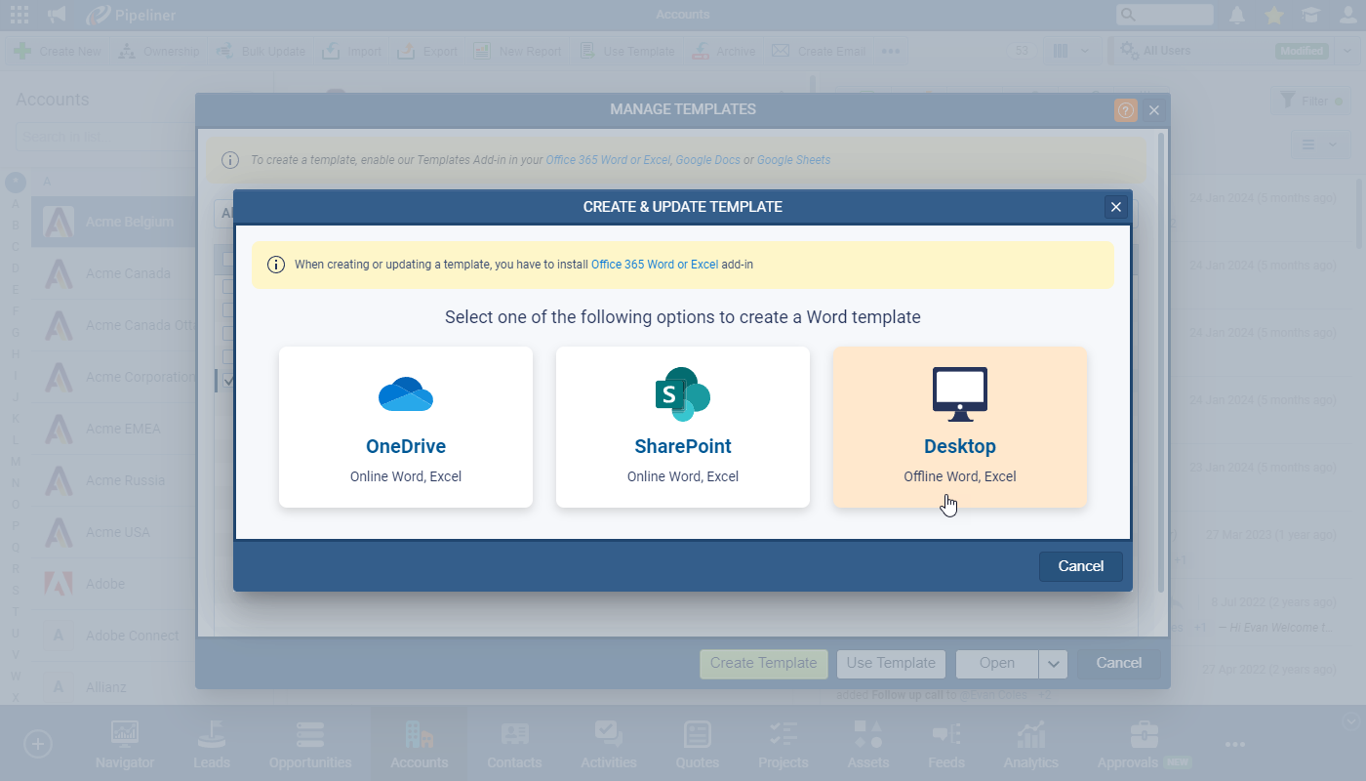
Task: Open the app grid launcher icon
Action: [x=19, y=15]
